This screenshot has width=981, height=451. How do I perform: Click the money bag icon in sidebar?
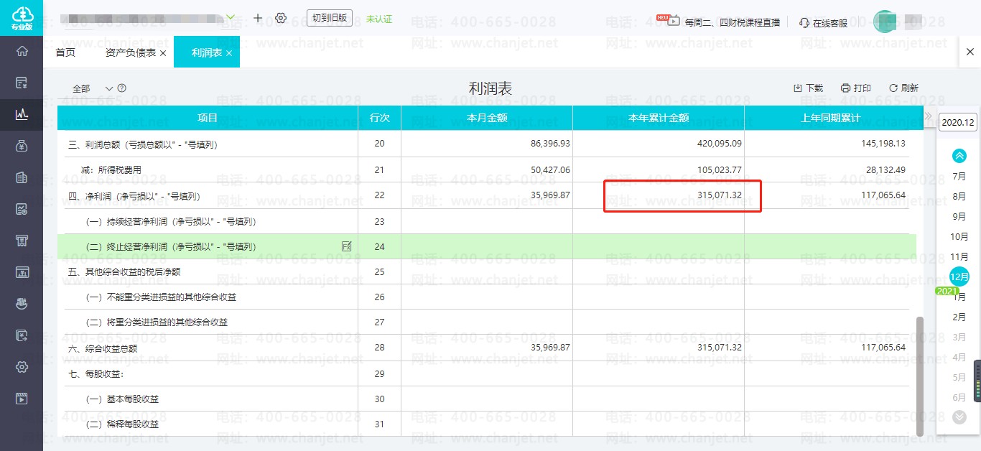(22, 146)
